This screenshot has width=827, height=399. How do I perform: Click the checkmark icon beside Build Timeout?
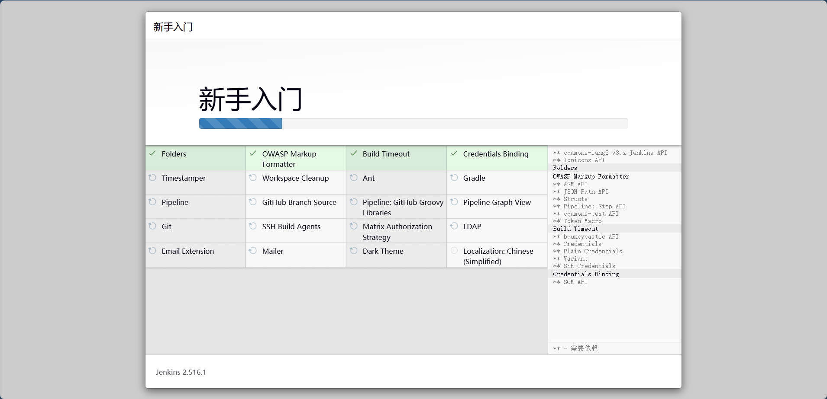(354, 153)
